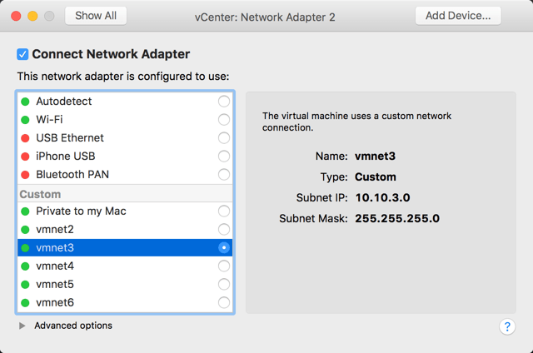Click the green status dot beside vmnet5

pyautogui.click(x=25, y=285)
